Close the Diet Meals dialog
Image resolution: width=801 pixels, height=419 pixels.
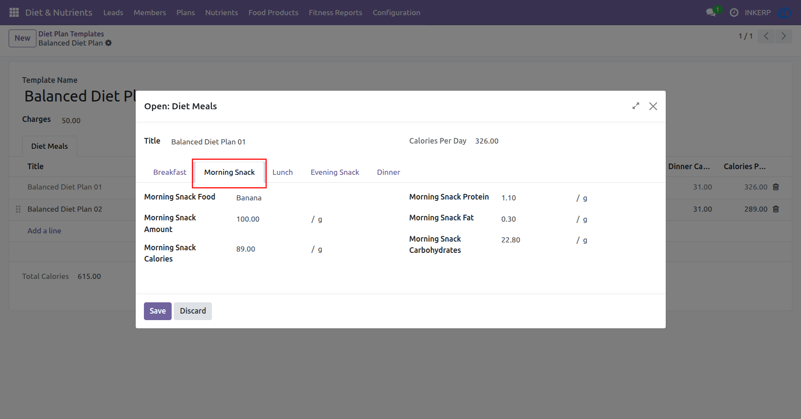(x=653, y=106)
